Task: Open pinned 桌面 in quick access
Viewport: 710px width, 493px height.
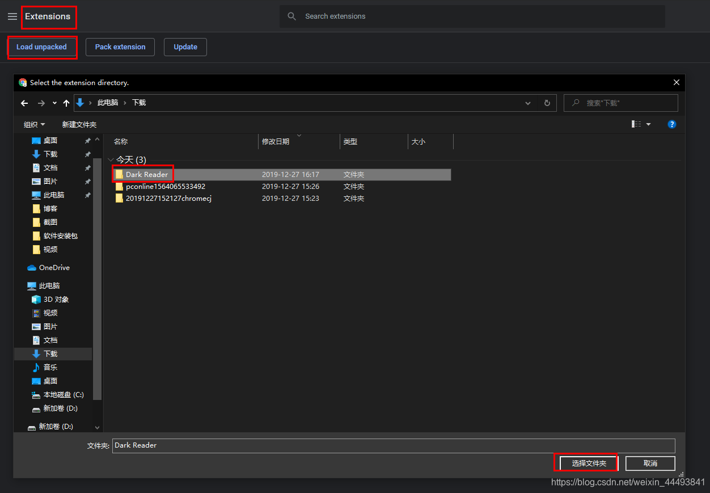Action: click(x=50, y=141)
